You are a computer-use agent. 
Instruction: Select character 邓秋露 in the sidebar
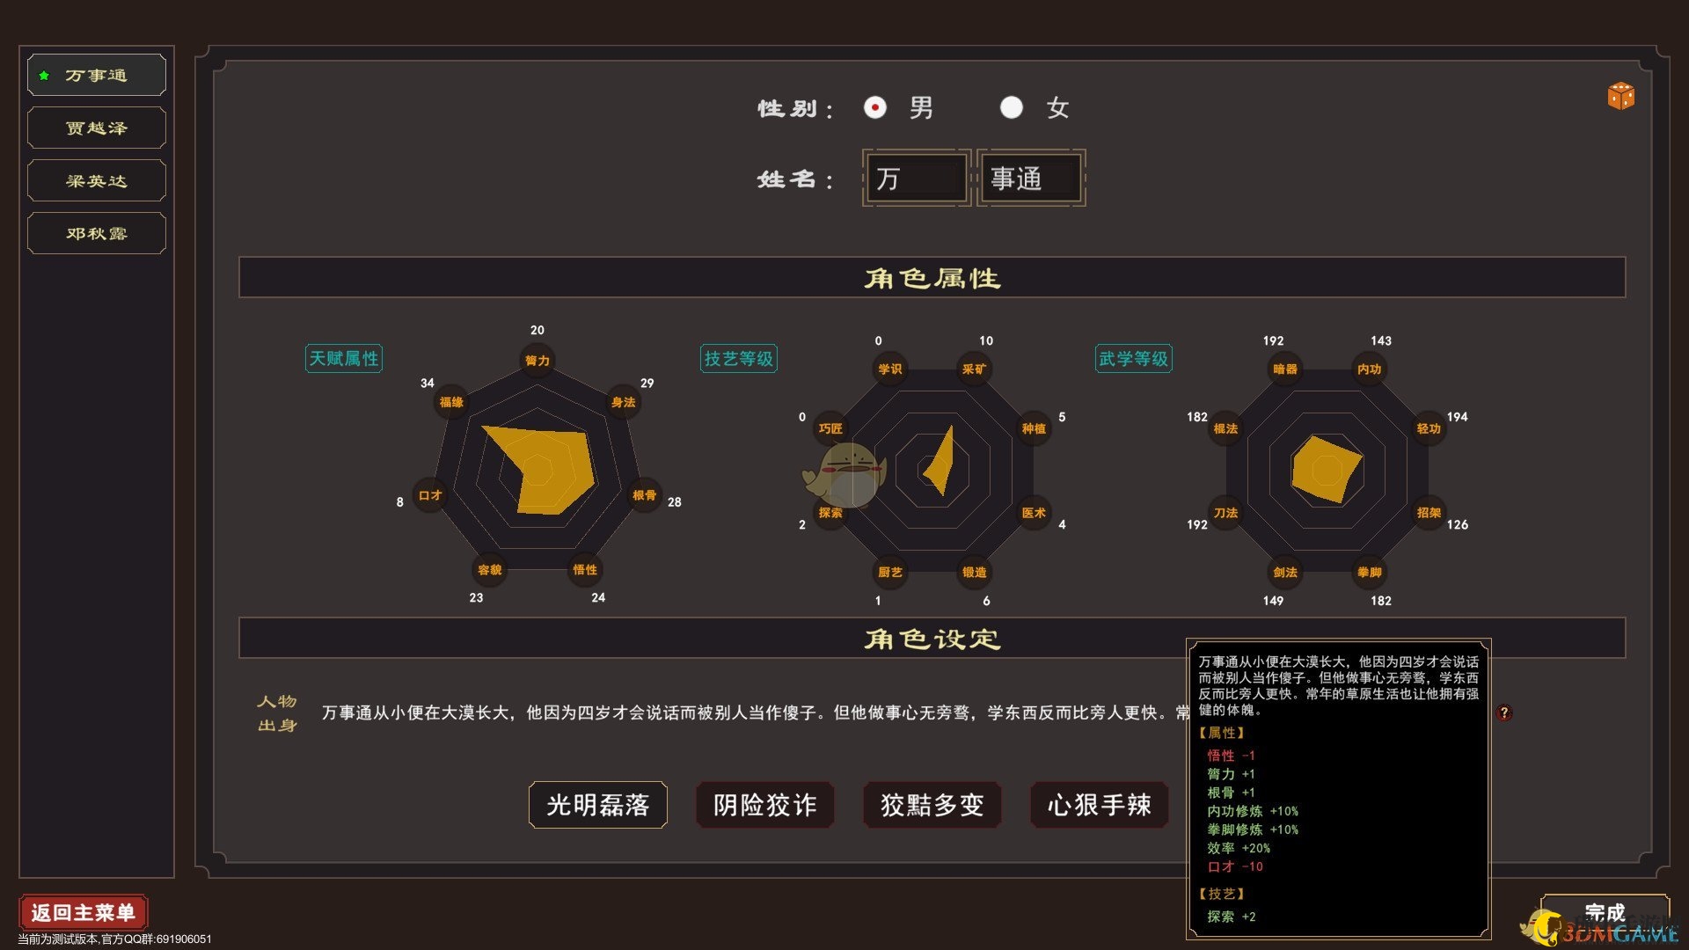tap(97, 234)
